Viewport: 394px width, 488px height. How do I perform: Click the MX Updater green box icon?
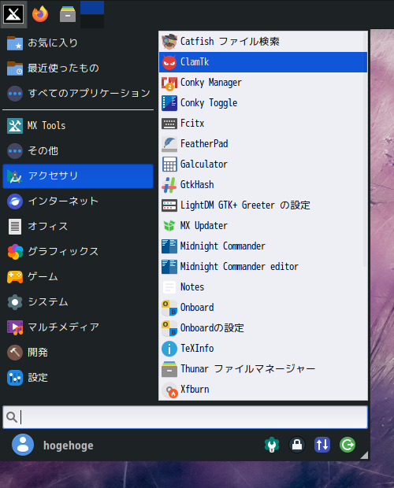[169, 226]
